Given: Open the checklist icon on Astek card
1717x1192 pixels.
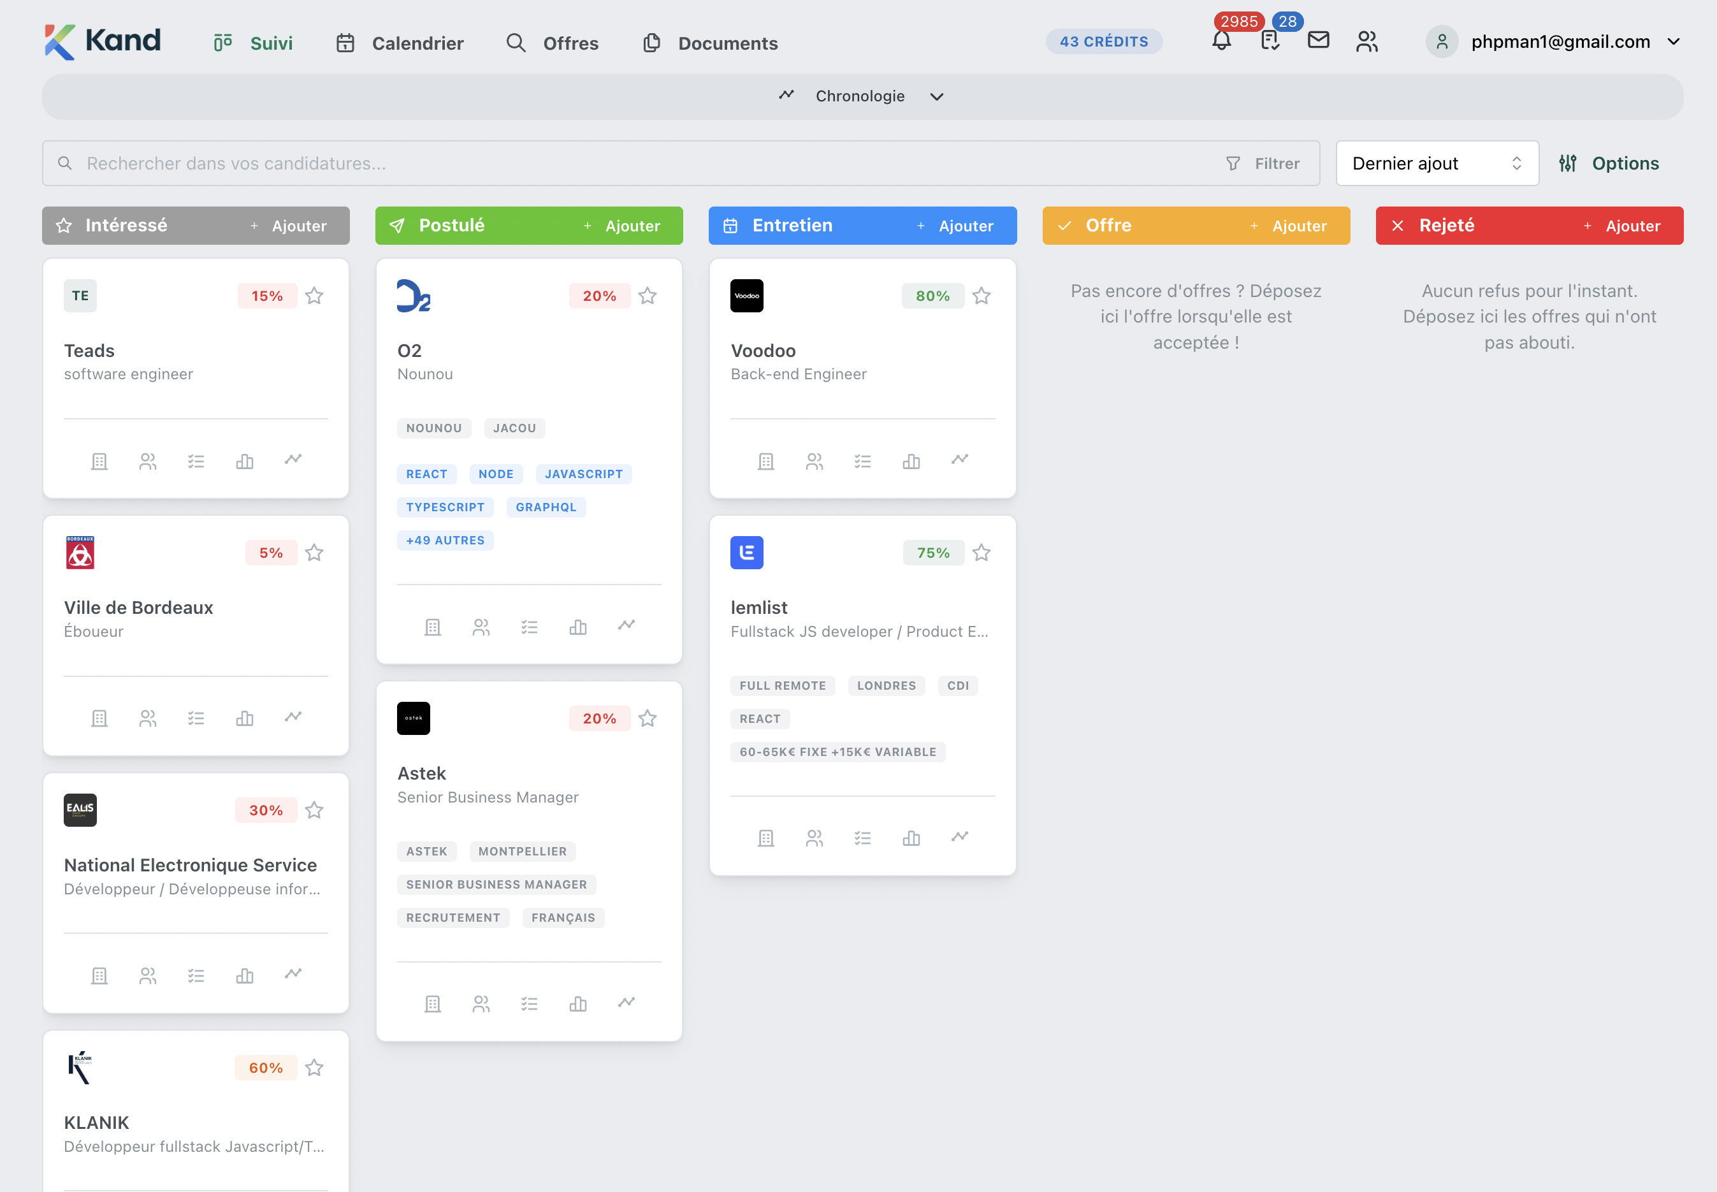Looking at the screenshot, I should pyautogui.click(x=530, y=1004).
